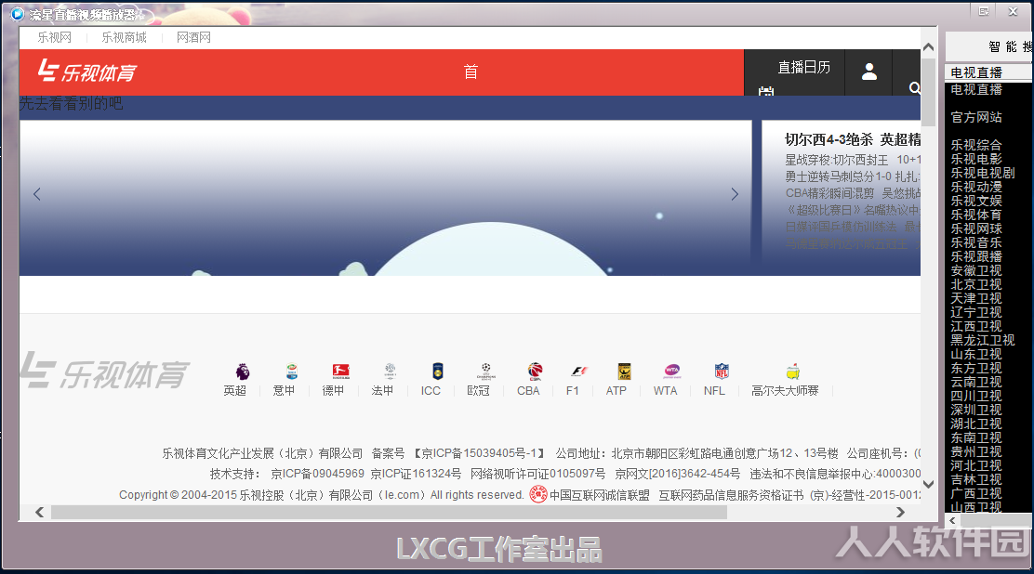Click the player app icon in the title bar
Screen dimensions: 1034x574
18,13
